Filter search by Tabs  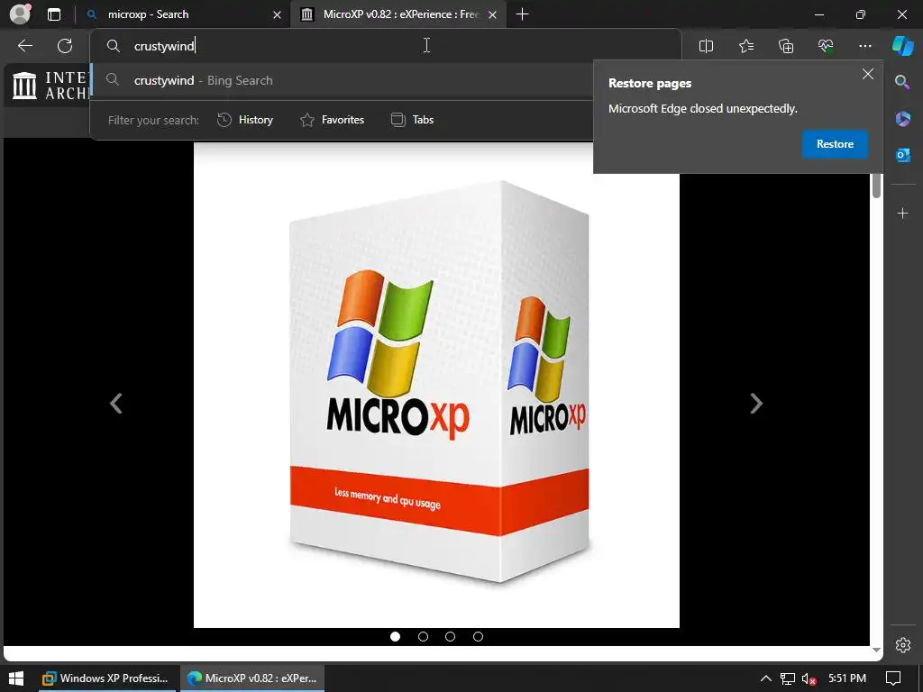pyautogui.click(x=413, y=120)
